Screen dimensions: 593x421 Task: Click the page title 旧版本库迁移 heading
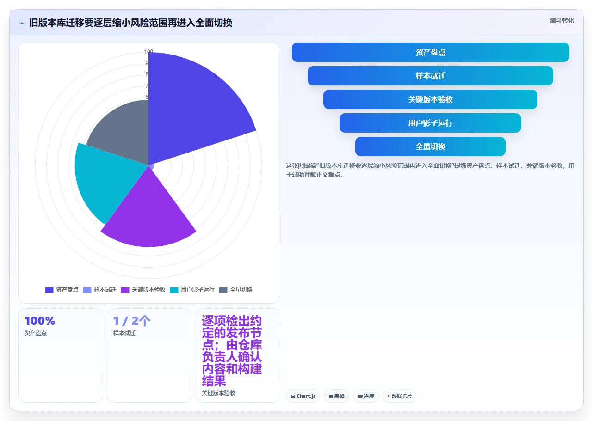click(130, 23)
